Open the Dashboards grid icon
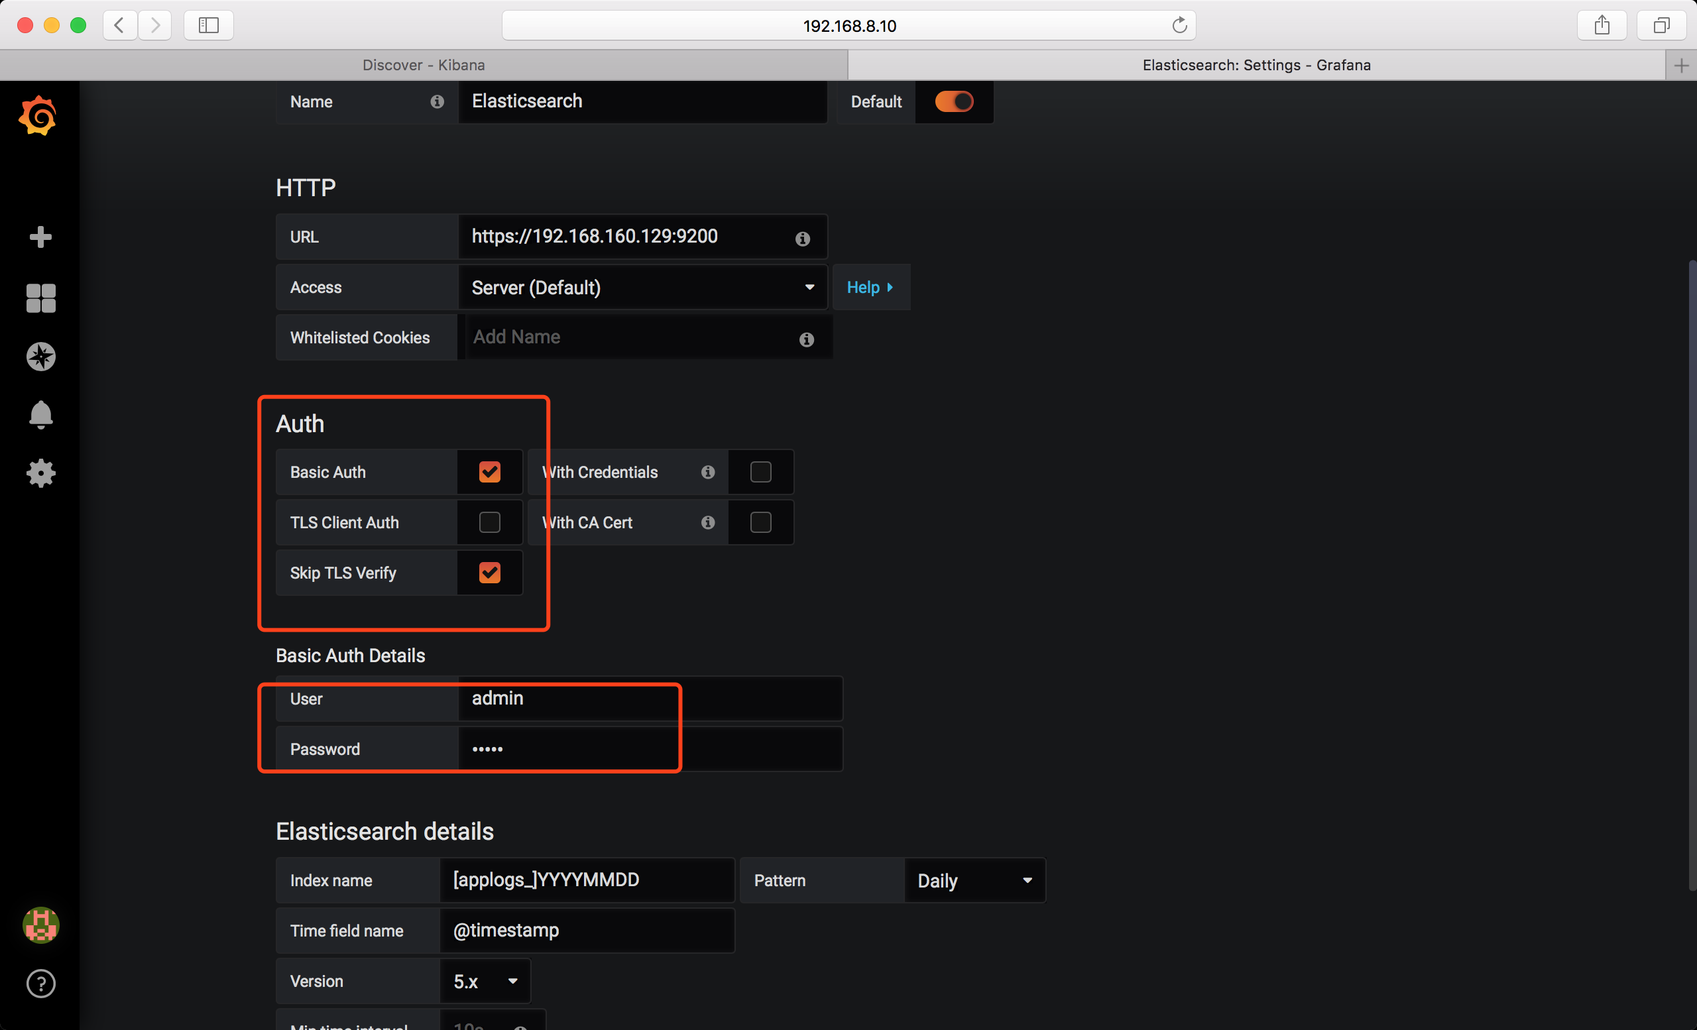Viewport: 1697px width, 1030px height. tap(40, 298)
